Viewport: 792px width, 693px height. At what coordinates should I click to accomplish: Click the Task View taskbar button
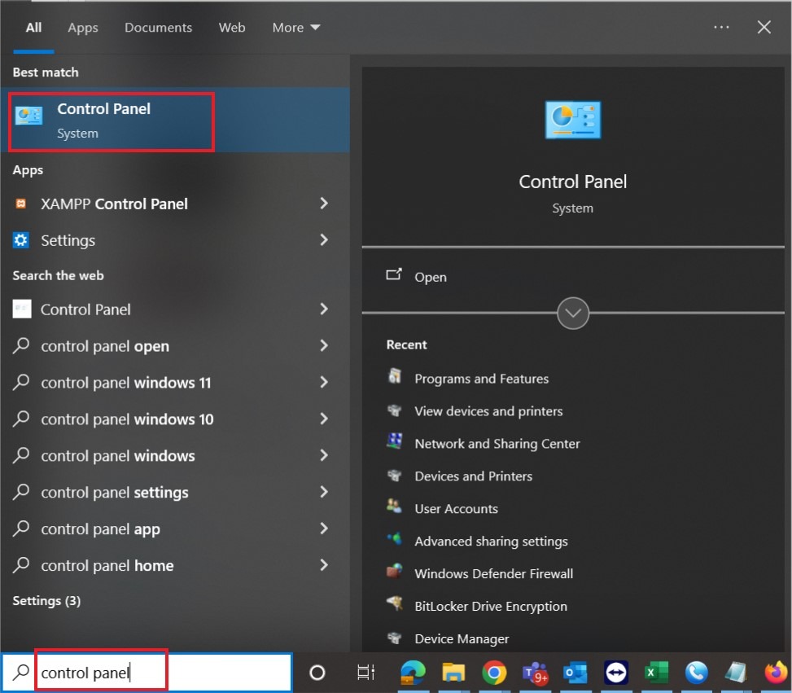[366, 672]
